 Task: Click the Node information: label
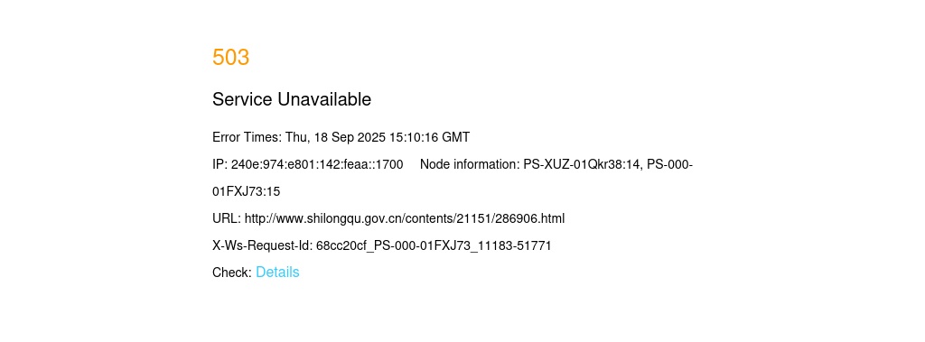click(470, 165)
